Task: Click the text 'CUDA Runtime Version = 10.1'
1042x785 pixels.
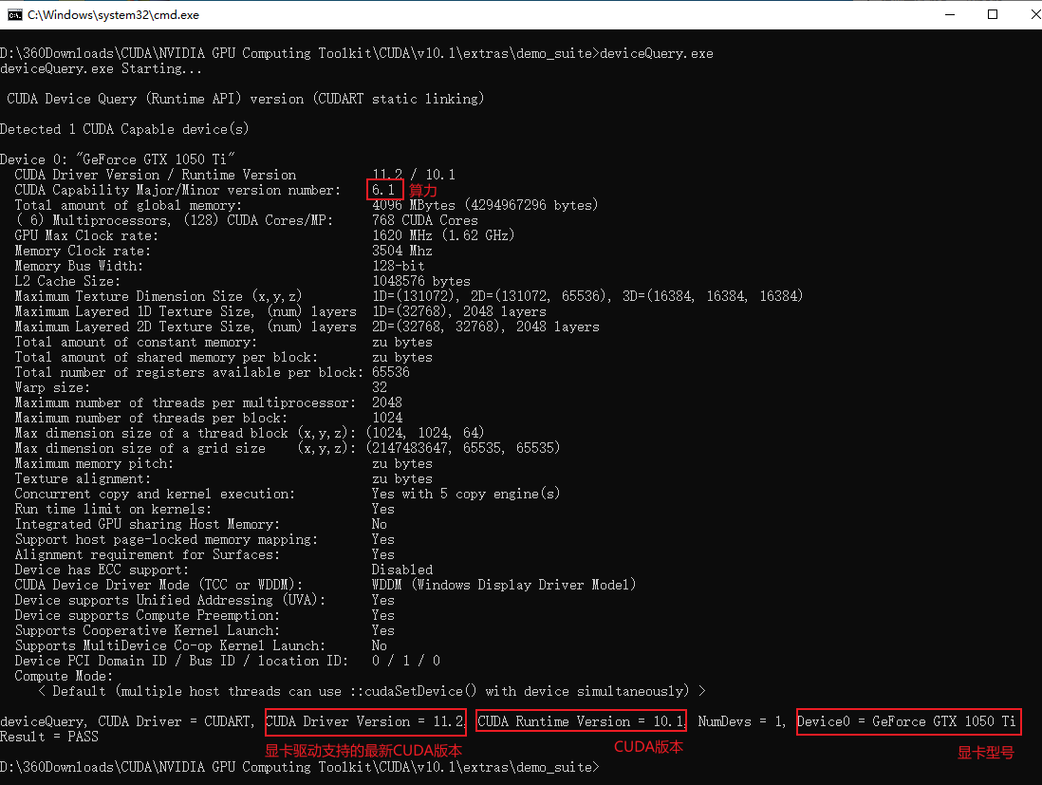Action: [x=582, y=721]
